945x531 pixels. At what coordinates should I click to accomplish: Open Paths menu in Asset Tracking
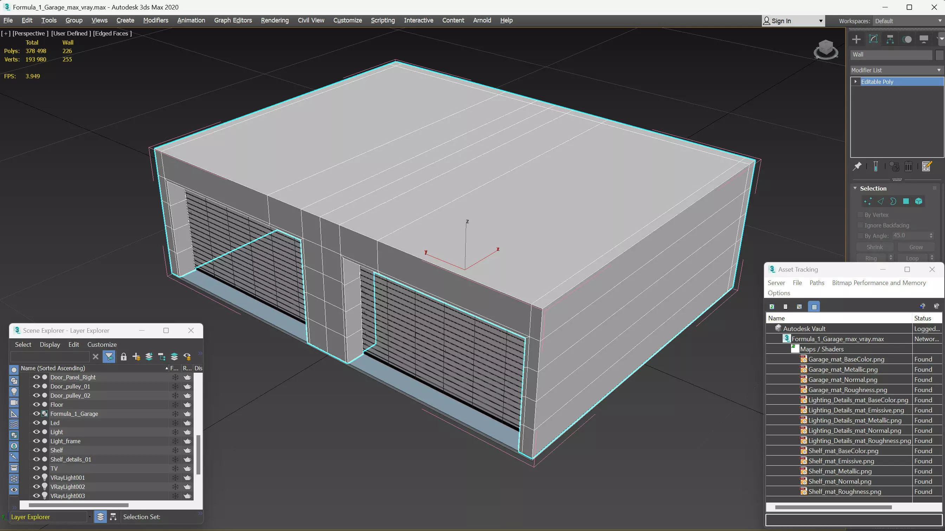tap(817, 283)
